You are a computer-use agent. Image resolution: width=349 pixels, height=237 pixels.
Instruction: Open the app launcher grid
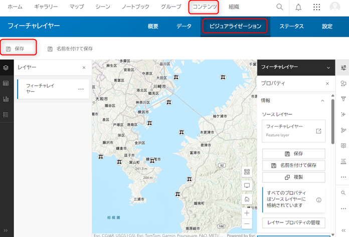click(316, 7)
